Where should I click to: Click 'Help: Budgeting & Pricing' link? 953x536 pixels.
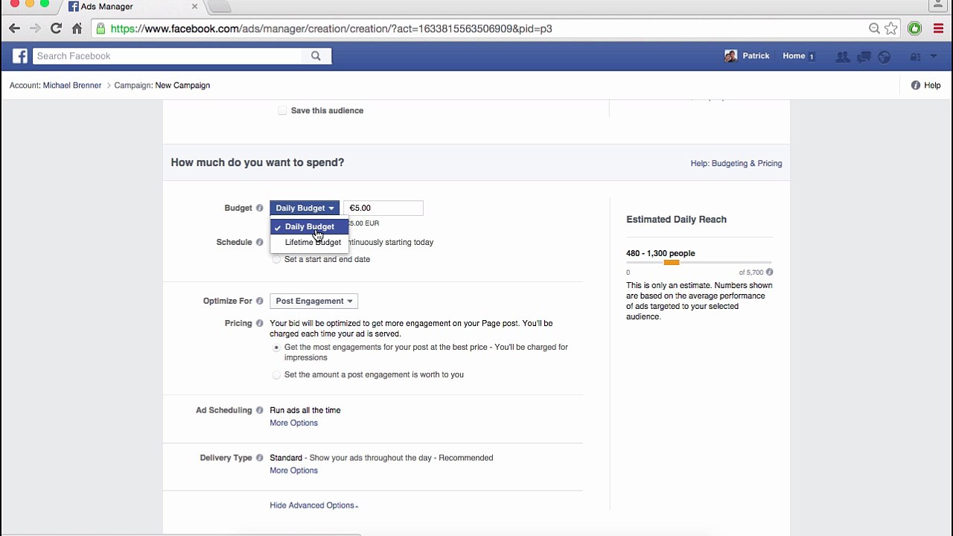pyautogui.click(x=736, y=163)
